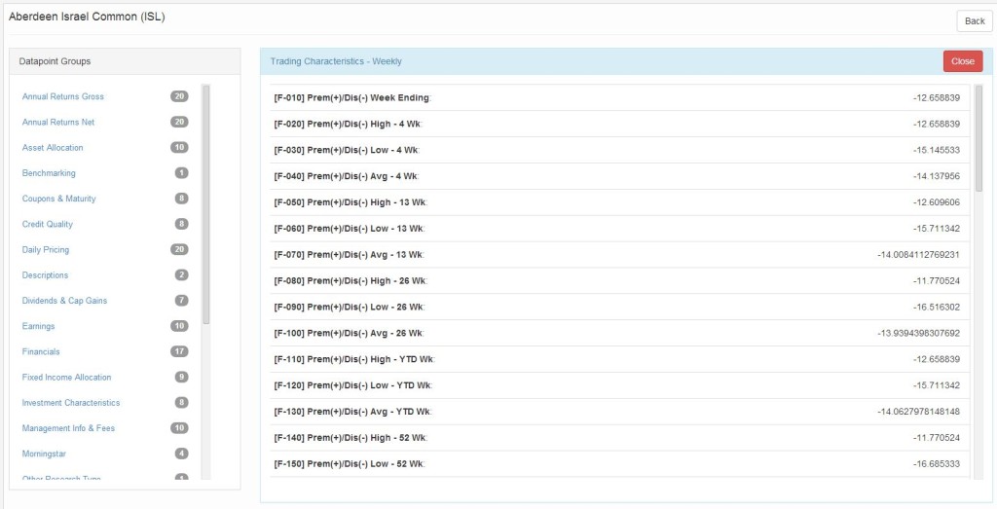Select [F-120] Prem/Dis Low - YTD Wk label
The width and height of the screenshot is (997, 509).
click(x=352, y=385)
